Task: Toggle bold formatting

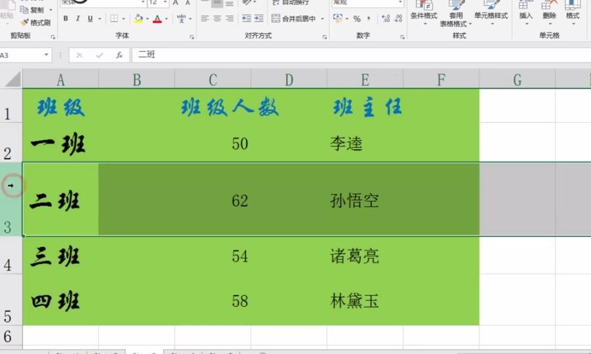Action: (x=66, y=19)
